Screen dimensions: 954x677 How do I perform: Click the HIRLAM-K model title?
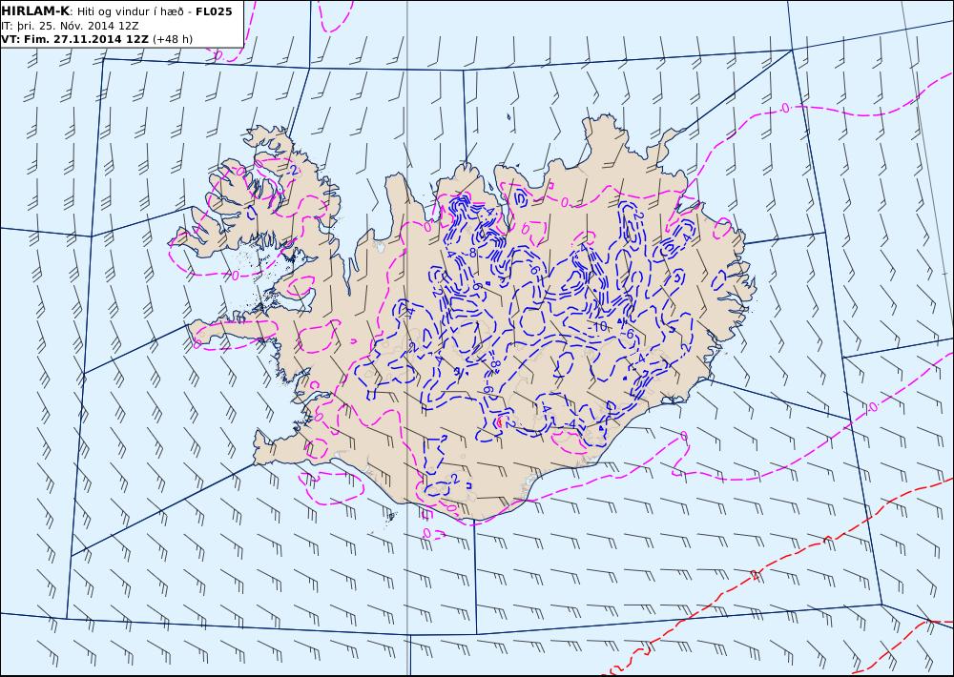coord(35,10)
